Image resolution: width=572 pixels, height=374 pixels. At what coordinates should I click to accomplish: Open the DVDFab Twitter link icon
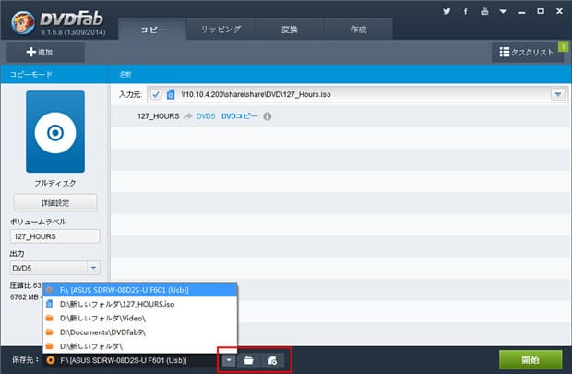(x=447, y=11)
